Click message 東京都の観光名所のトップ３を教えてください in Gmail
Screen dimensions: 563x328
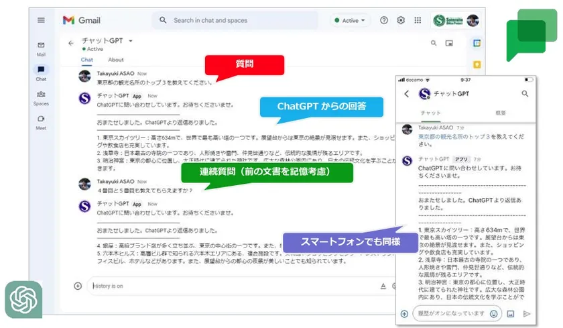click(x=154, y=83)
